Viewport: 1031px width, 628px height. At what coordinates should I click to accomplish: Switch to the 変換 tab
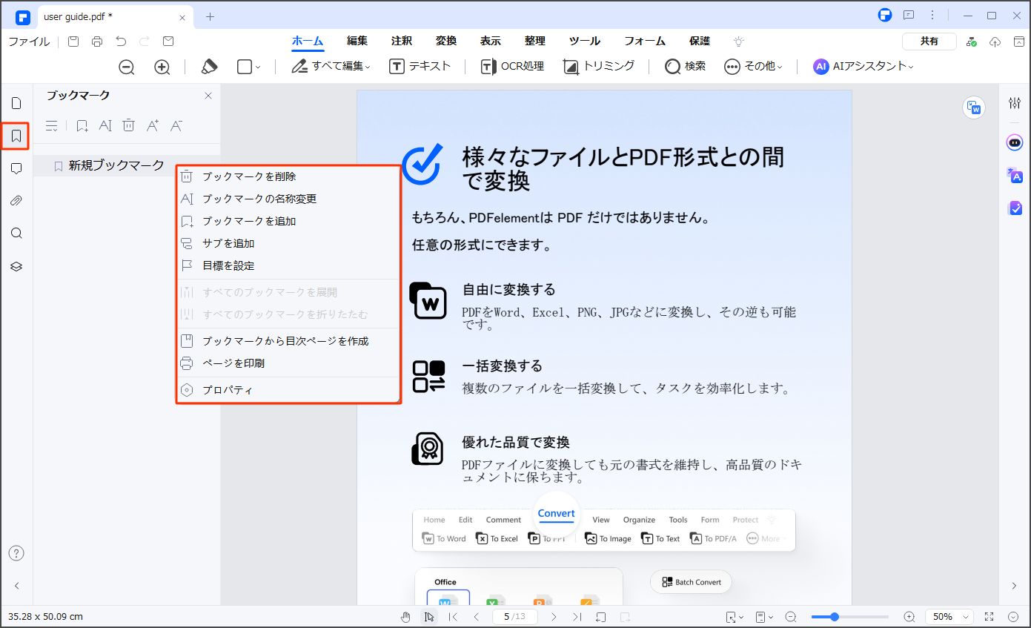446,42
